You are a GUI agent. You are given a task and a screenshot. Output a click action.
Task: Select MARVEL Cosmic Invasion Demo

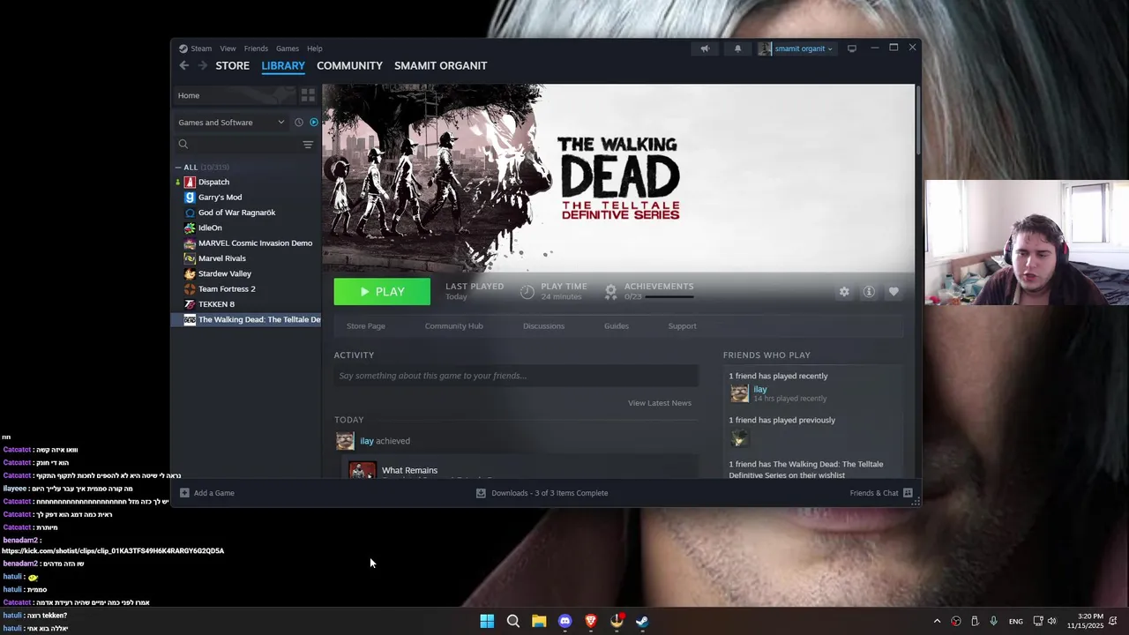[x=255, y=243]
